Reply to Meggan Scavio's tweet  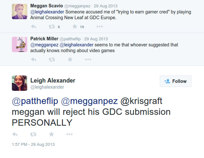click(x=34, y=27)
